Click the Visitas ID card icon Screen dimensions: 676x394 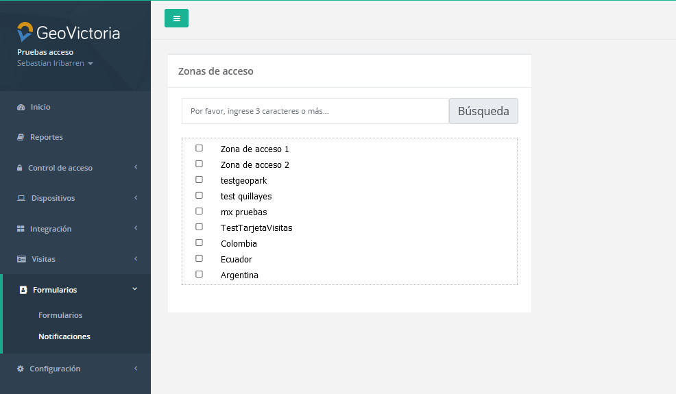[x=21, y=260]
